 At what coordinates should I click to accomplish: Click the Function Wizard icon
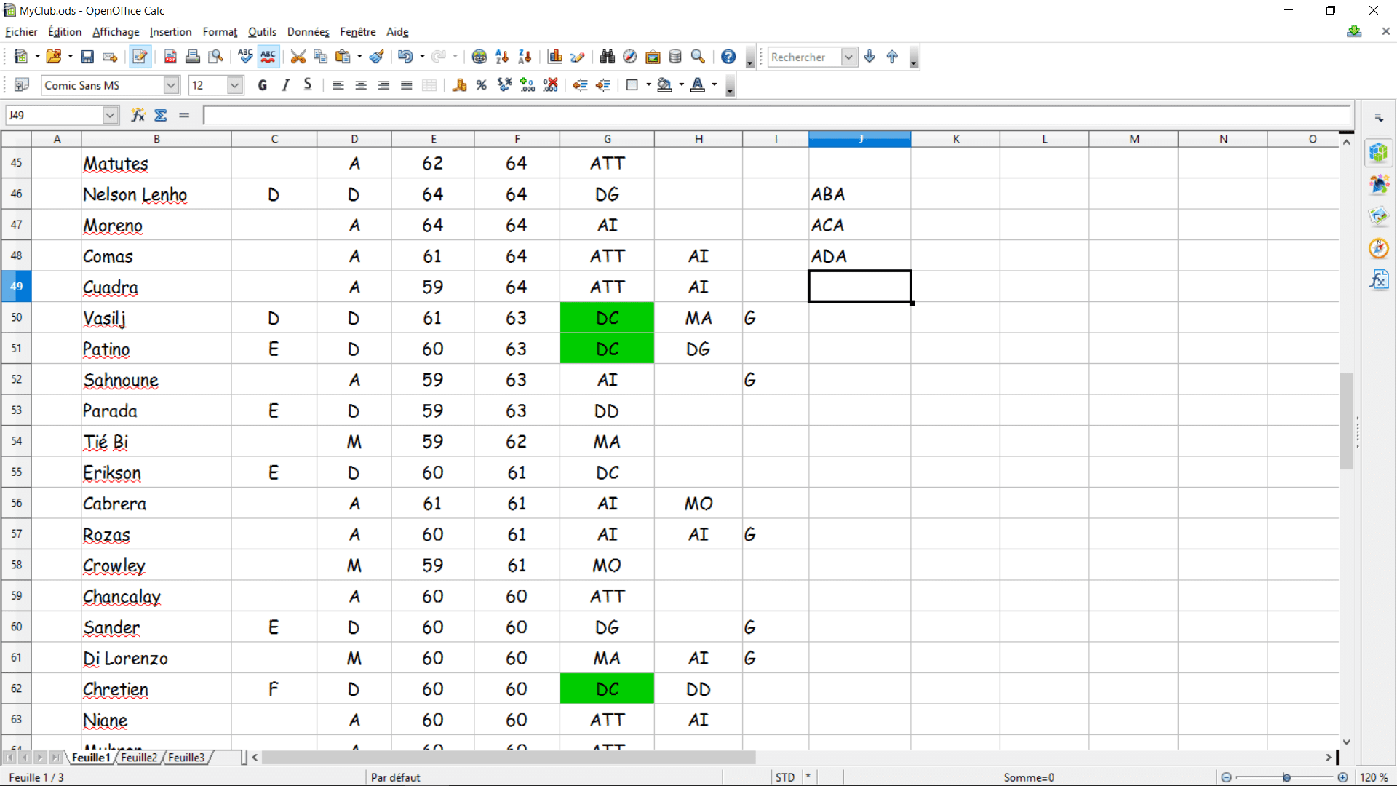coord(138,115)
